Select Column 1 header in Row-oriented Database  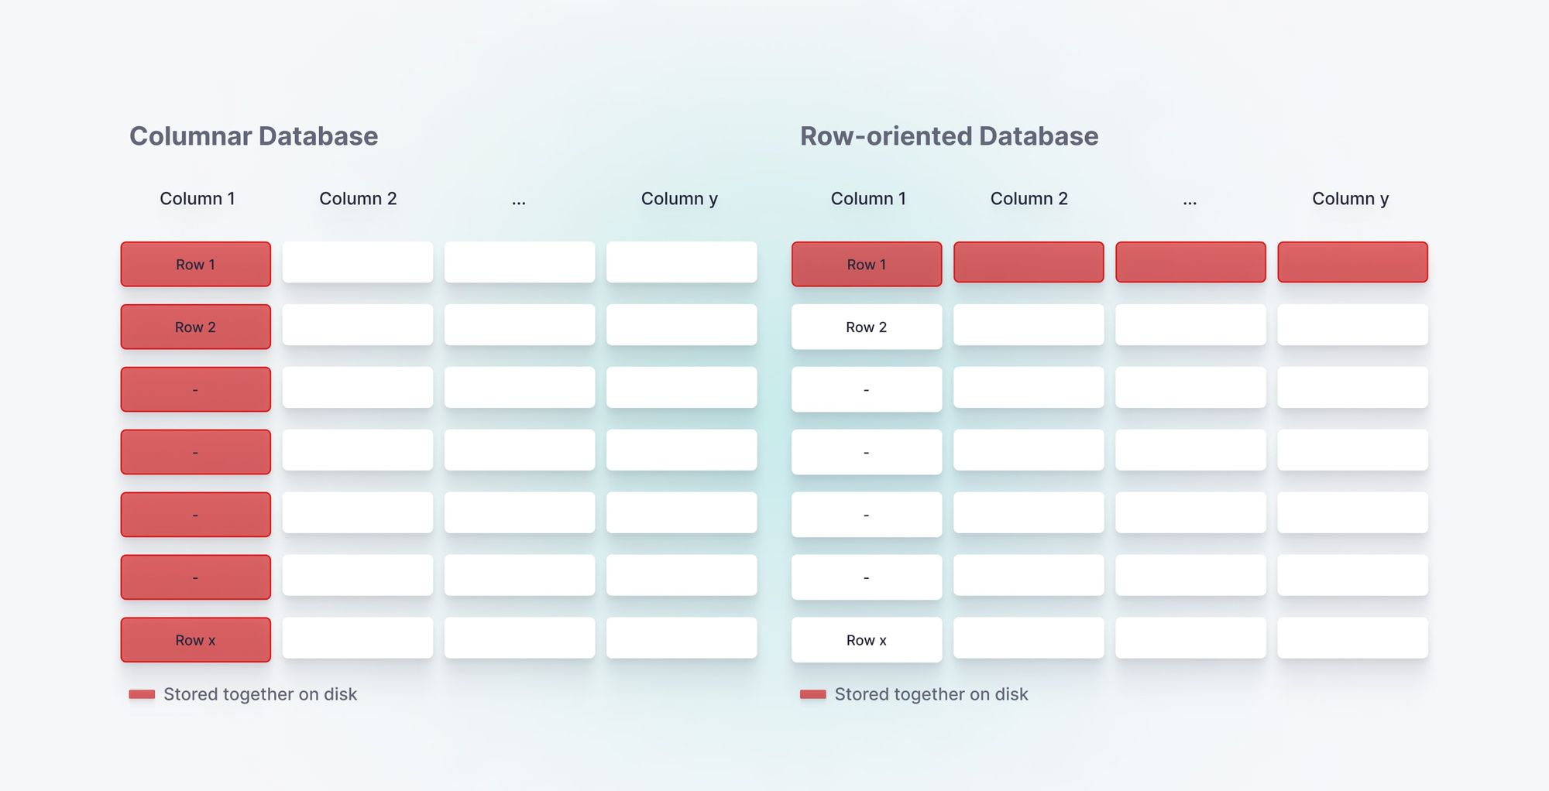pos(868,199)
